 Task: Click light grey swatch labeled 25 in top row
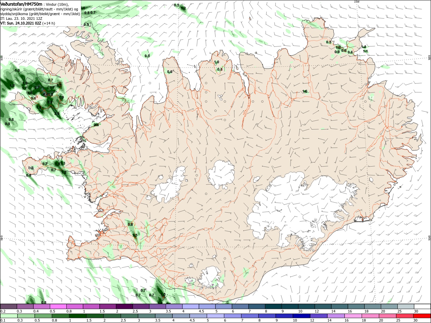pos(406,307)
